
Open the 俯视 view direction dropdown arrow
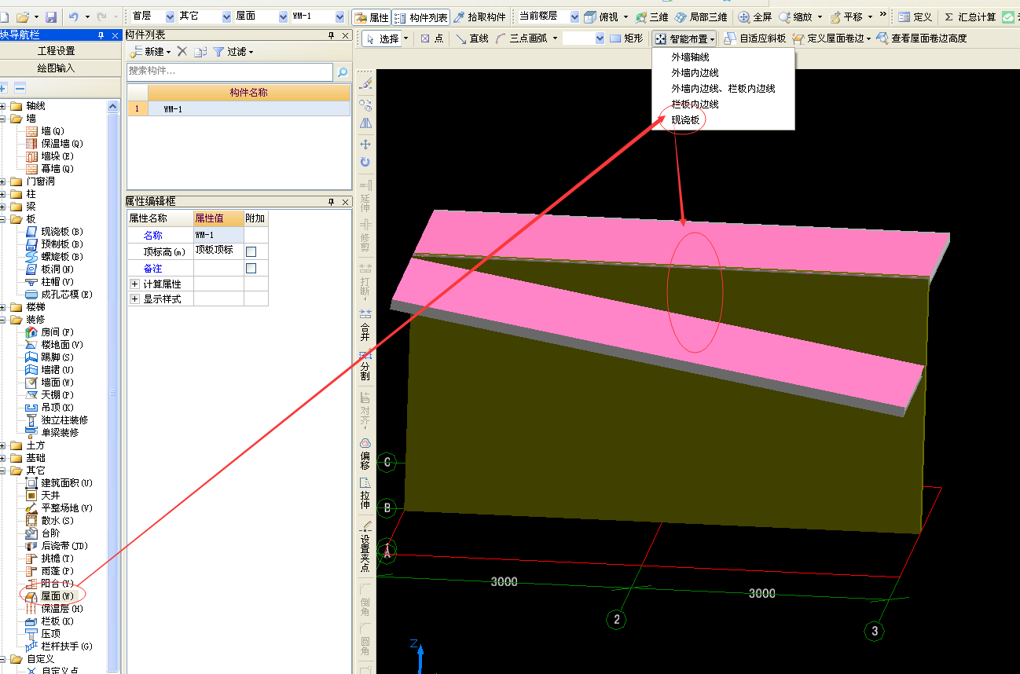[x=626, y=17]
